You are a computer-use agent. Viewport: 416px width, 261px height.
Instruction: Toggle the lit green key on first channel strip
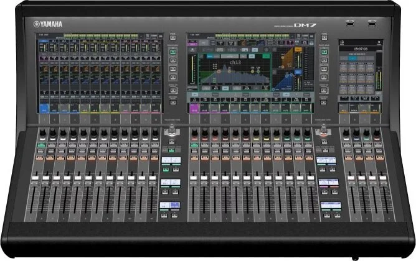tap(41, 144)
